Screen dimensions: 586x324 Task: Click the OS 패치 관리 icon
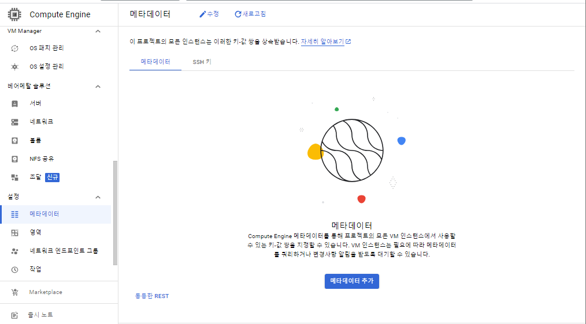14,48
